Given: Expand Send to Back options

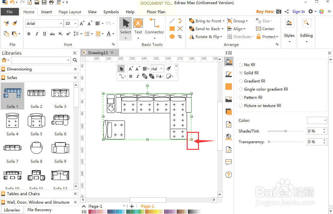Looking at the screenshot, I should click(222, 29).
